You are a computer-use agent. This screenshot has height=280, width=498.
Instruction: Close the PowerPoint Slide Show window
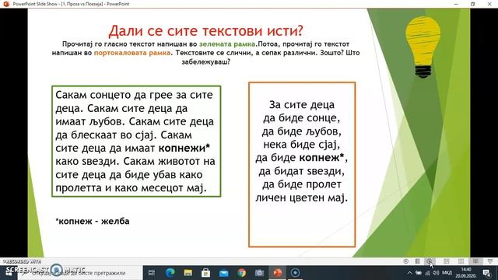point(489,4)
